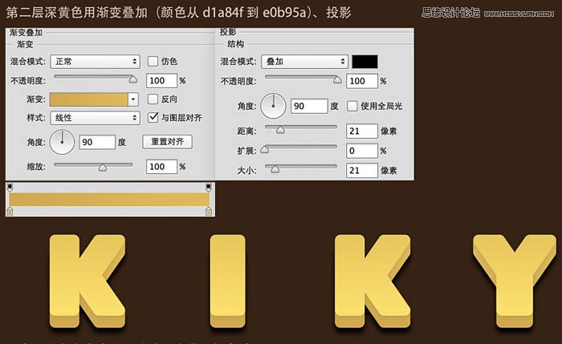The height and width of the screenshot is (344, 562).
Task: Adjust the 扩展 spread slider handle
Action: [264, 150]
